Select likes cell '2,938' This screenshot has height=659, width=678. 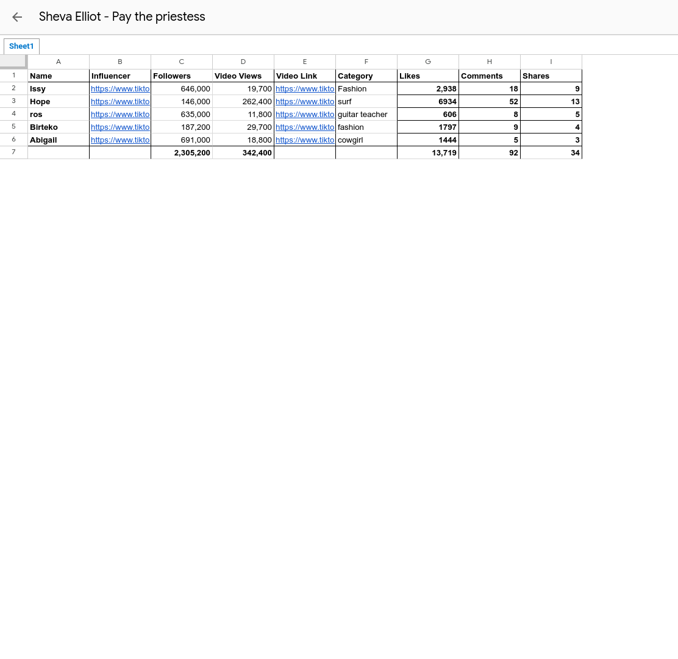click(428, 88)
